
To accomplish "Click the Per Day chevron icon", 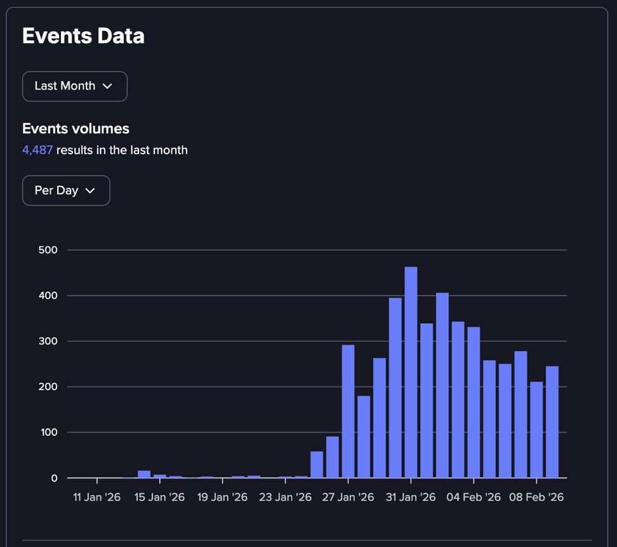I will point(90,190).
